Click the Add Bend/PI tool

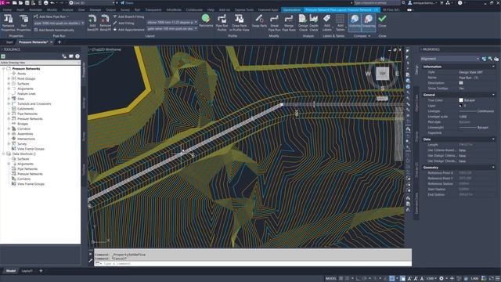pos(92,23)
